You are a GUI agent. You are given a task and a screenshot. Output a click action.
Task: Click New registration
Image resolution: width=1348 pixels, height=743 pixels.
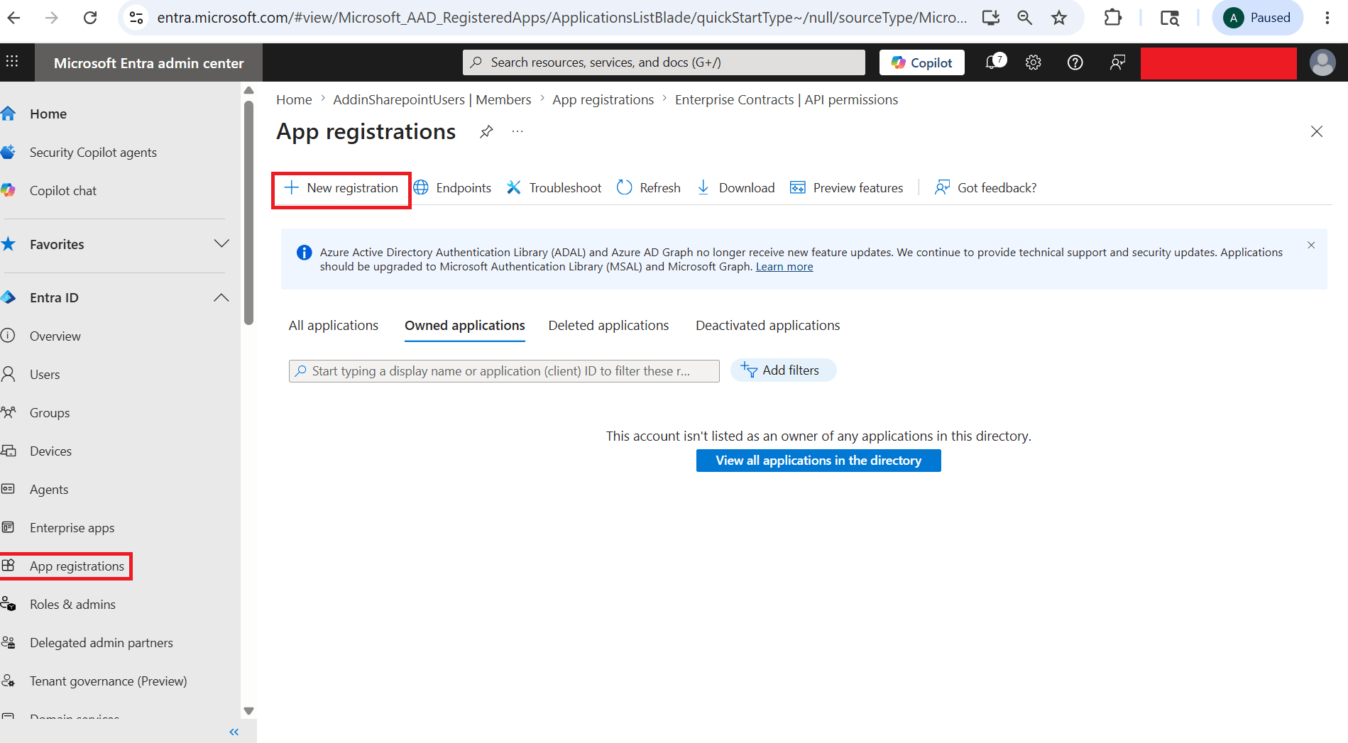pyautogui.click(x=341, y=188)
